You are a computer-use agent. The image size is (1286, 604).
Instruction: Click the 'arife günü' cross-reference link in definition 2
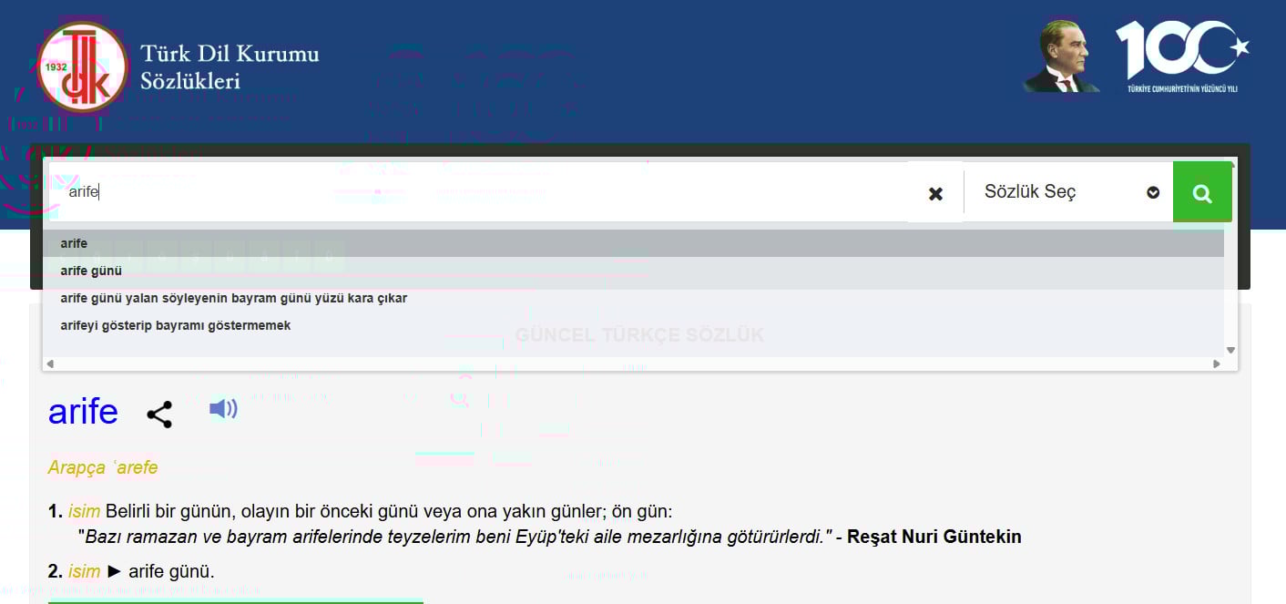pos(171,571)
